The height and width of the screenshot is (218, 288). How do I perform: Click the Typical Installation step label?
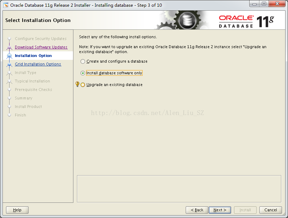[x=32, y=81]
